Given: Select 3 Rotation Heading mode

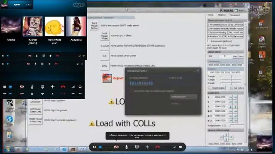Looking at the screenshot, I should tap(225, 33).
